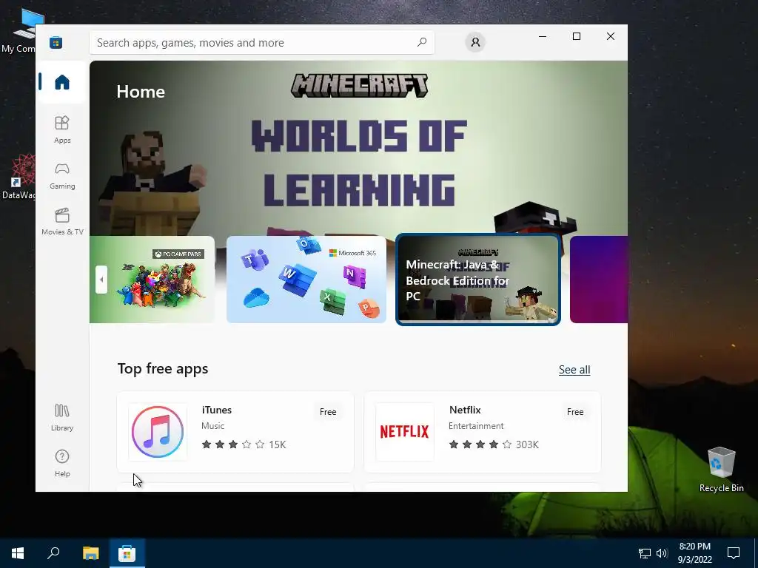Screen dimensions: 758x568
Task: Click the Microsoft Store logo icon
Action: 56,42
